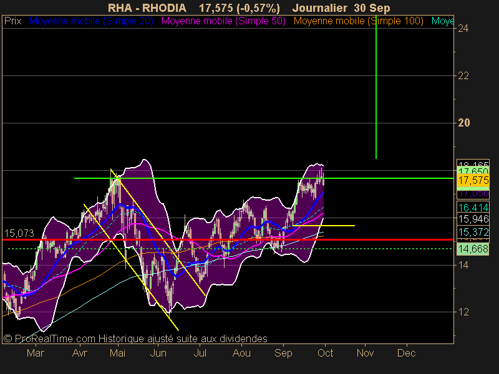Screen dimensions: 499x374
Task: Click the "14" price axis label
Action: [463, 265]
